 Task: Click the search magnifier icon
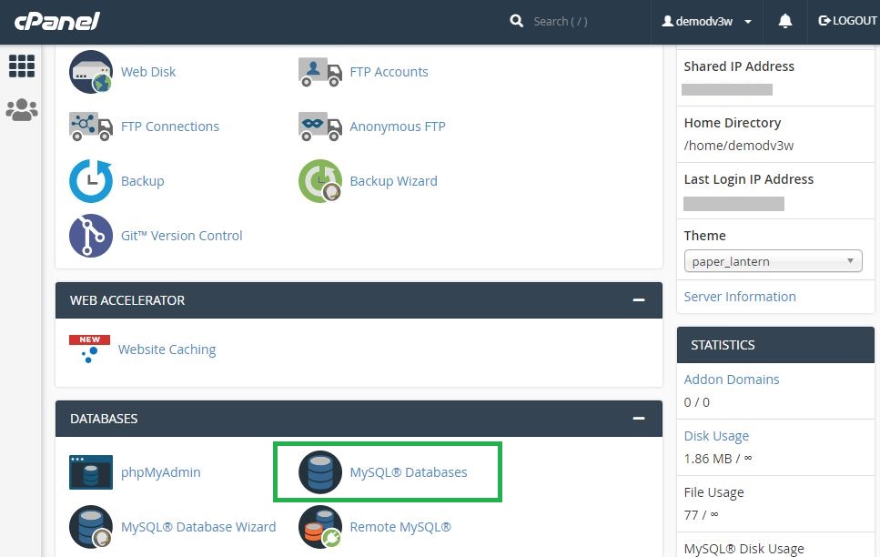516,21
